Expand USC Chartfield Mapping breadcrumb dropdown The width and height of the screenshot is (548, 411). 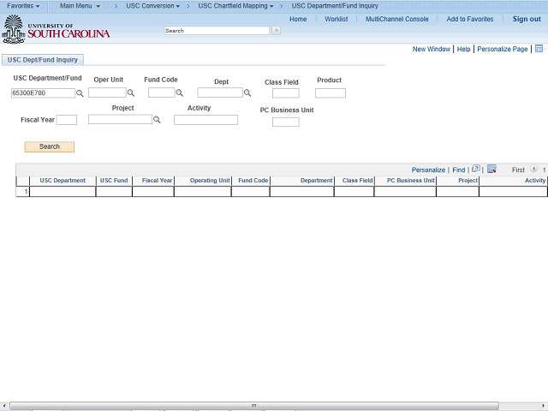click(x=235, y=6)
